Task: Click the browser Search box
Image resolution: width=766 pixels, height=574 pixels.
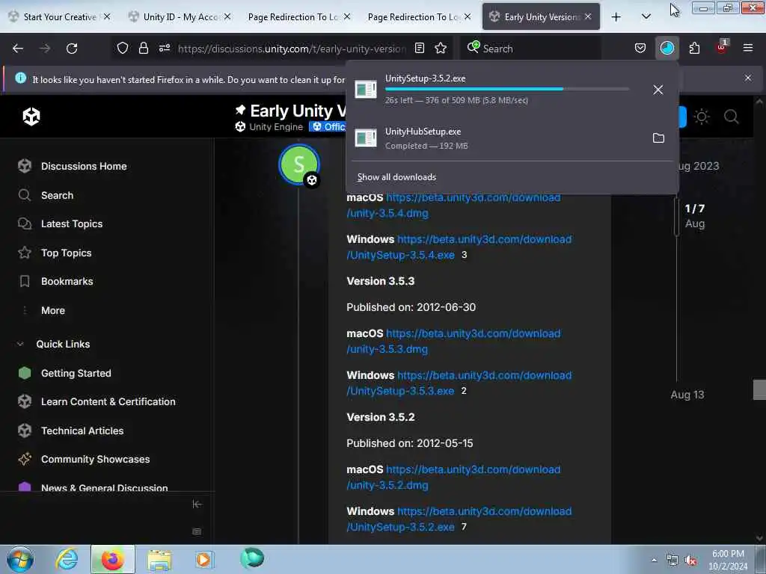Action: click(530, 49)
